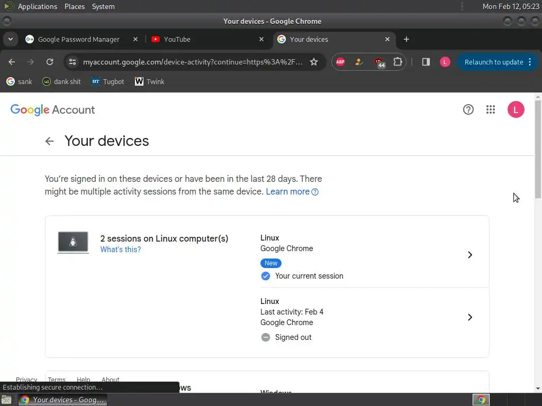Open the Places menu

coord(74,6)
